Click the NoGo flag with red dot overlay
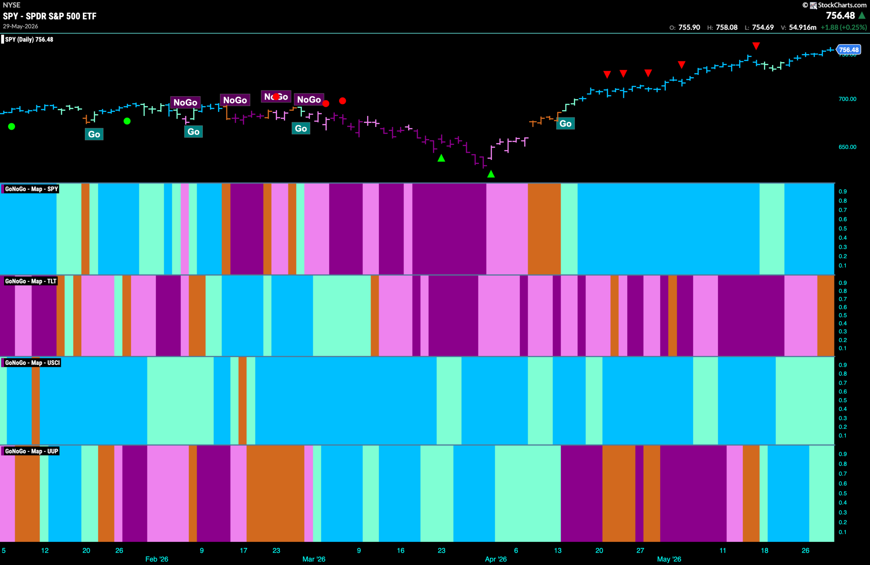This screenshot has height=565, width=870. click(276, 97)
